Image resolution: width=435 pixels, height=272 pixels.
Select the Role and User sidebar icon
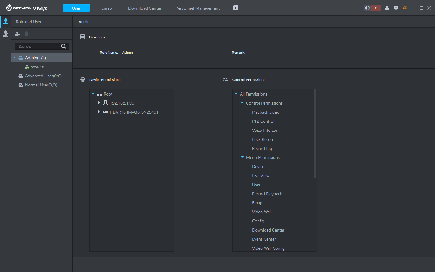point(6,21)
